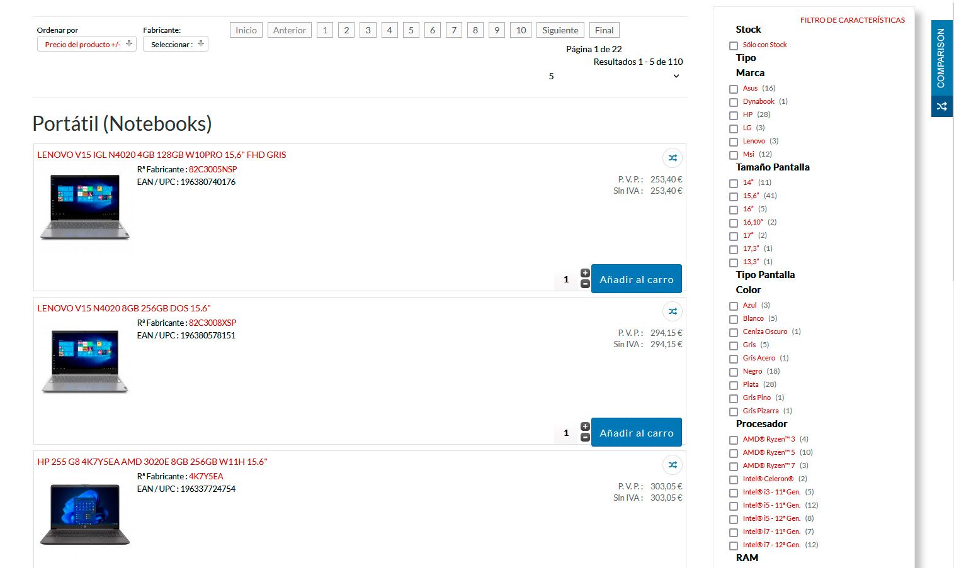This screenshot has width=954, height=568.
Task: Filter by Intel Celeron processor
Action: (x=734, y=480)
